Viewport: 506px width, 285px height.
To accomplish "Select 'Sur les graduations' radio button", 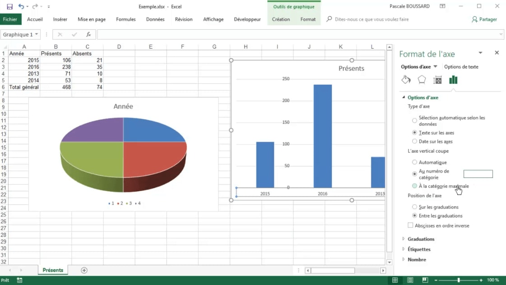I will (x=414, y=207).
